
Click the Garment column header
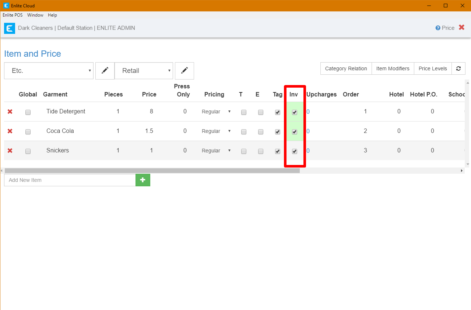tap(55, 94)
